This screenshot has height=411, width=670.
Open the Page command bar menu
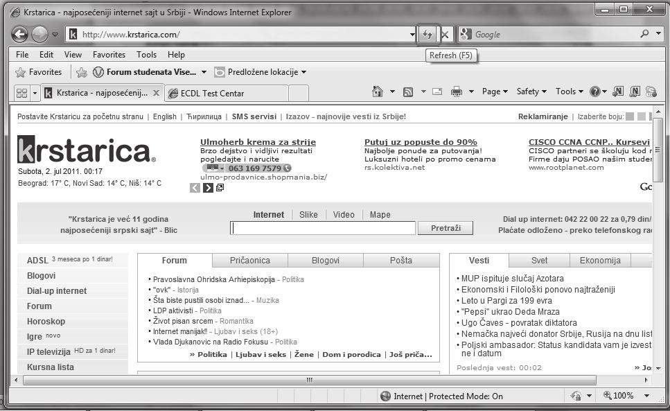tap(495, 91)
